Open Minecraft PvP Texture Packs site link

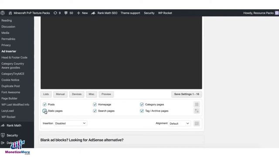32,13
